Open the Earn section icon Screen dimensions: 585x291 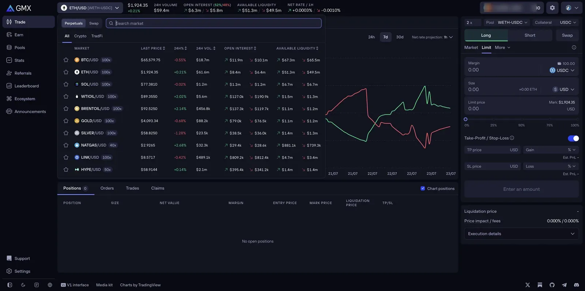(x=9, y=35)
